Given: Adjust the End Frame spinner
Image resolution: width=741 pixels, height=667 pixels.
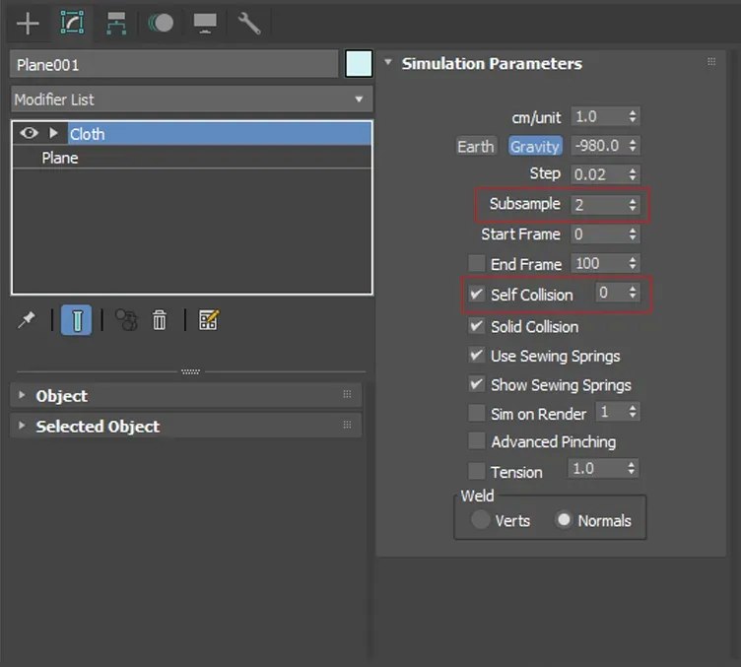Looking at the screenshot, I should click(633, 263).
